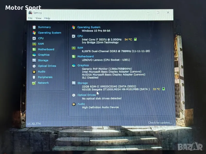Viewport: 206px width, 154px height.
Task: Open the Help menu
Action: (x=47, y=18)
